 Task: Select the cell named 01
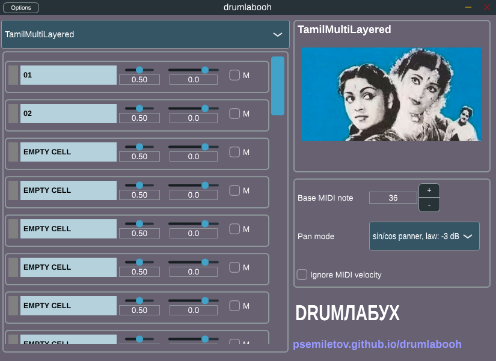[69, 75]
